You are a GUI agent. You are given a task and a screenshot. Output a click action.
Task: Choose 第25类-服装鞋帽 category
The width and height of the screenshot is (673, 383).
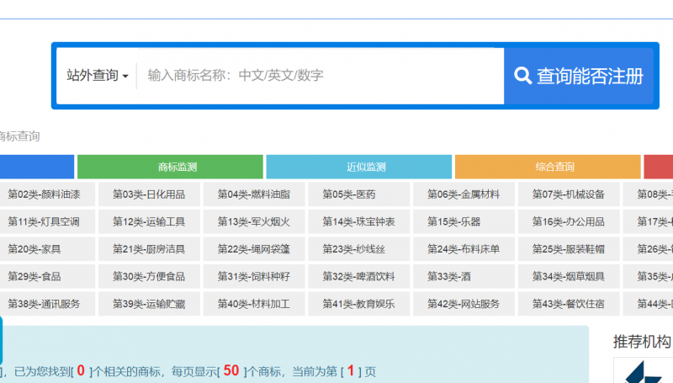569,249
